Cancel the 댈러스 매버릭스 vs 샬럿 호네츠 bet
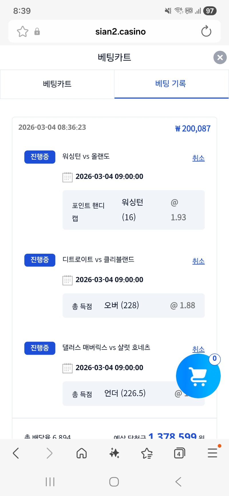This screenshot has height=496, width=229. point(198,349)
